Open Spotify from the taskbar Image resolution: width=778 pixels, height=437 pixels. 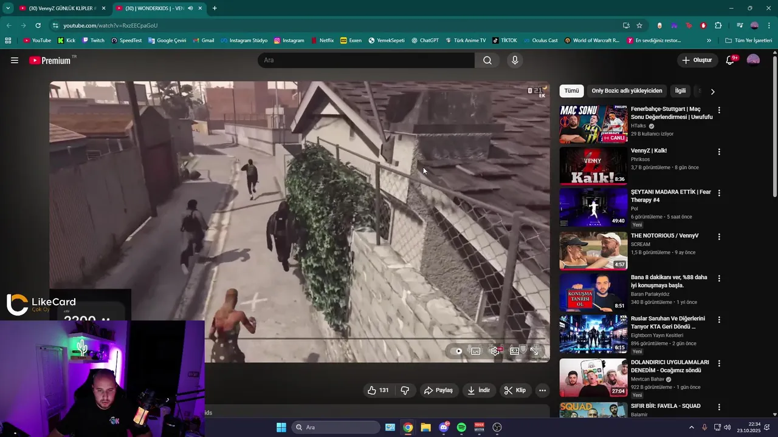tap(461, 427)
